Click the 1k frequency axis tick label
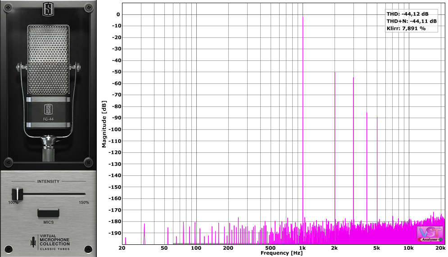The height and width of the screenshot is (257, 448). tap(302, 248)
